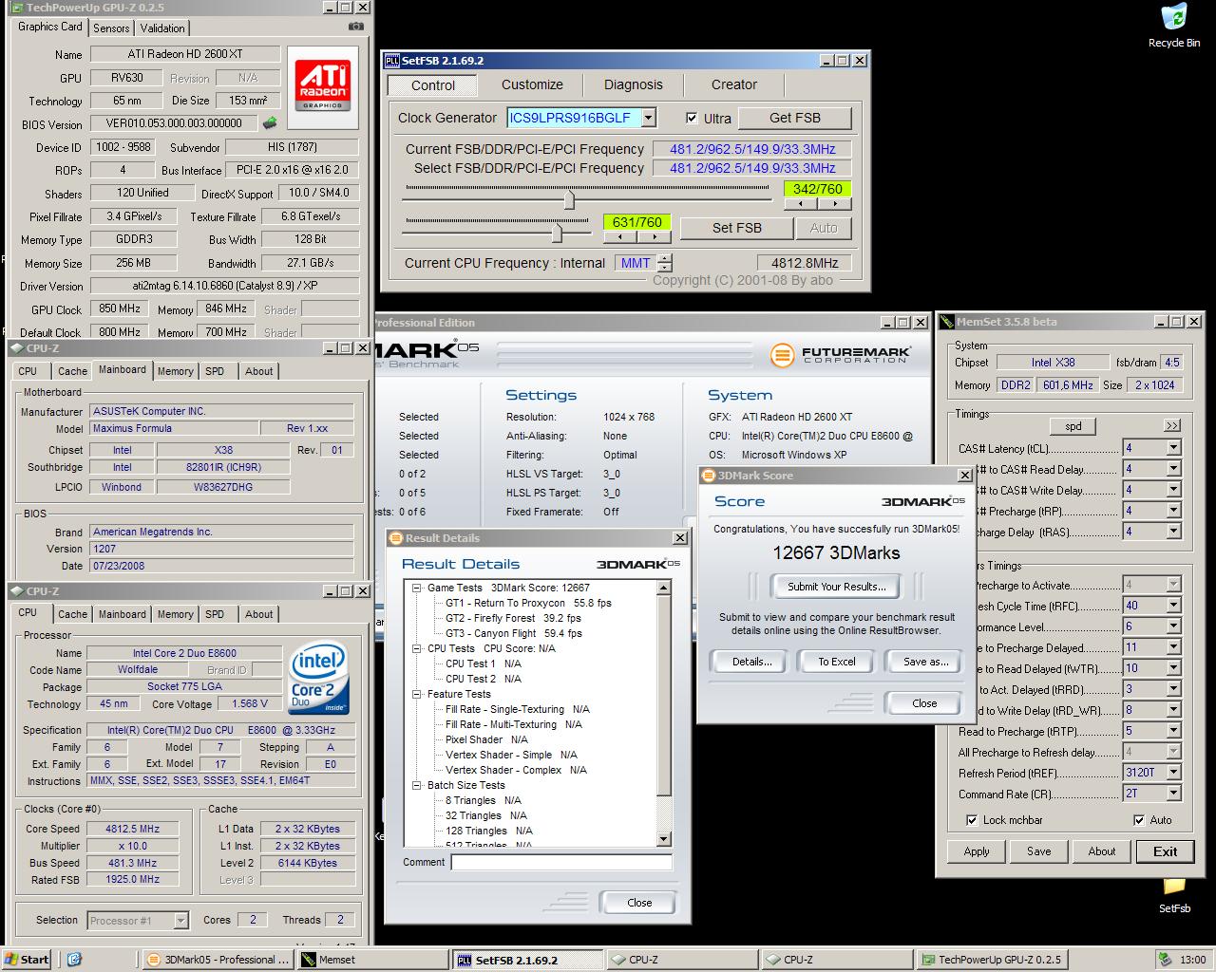1216x972 pixels.
Task: Toggle Lock mchbar checkbox in MemSet
Action: tap(972, 820)
